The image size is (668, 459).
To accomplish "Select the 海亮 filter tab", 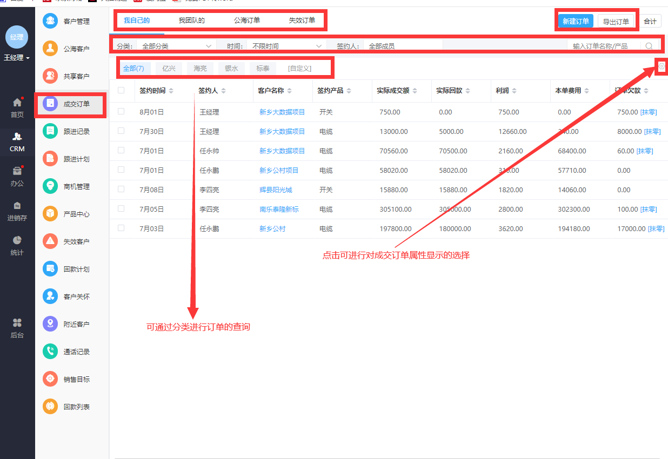I will [x=200, y=69].
